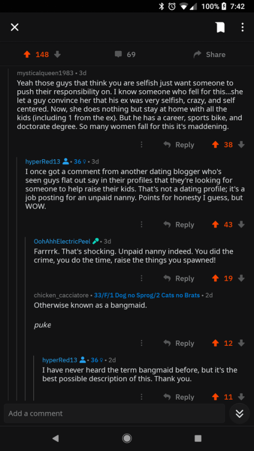
Task: Reply to hyperRed13's unpaid nanny comment
Action: (179, 224)
